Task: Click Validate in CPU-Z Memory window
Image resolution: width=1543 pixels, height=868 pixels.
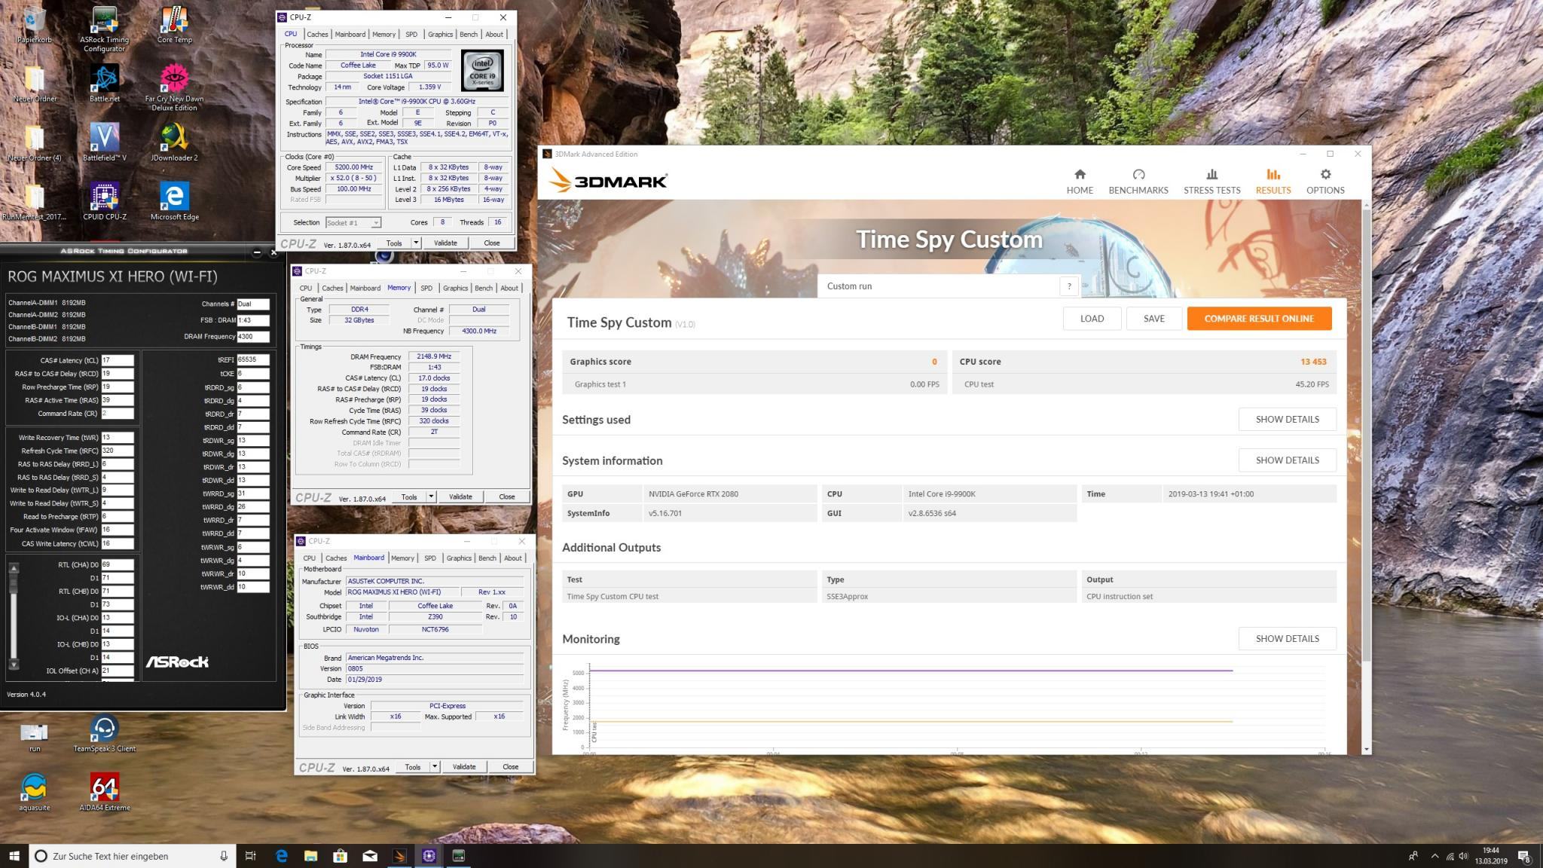Action: tap(460, 497)
